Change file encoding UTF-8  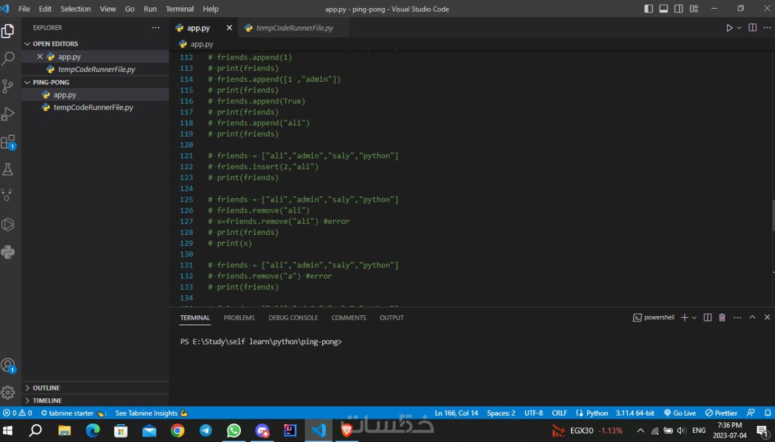click(x=533, y=413)
